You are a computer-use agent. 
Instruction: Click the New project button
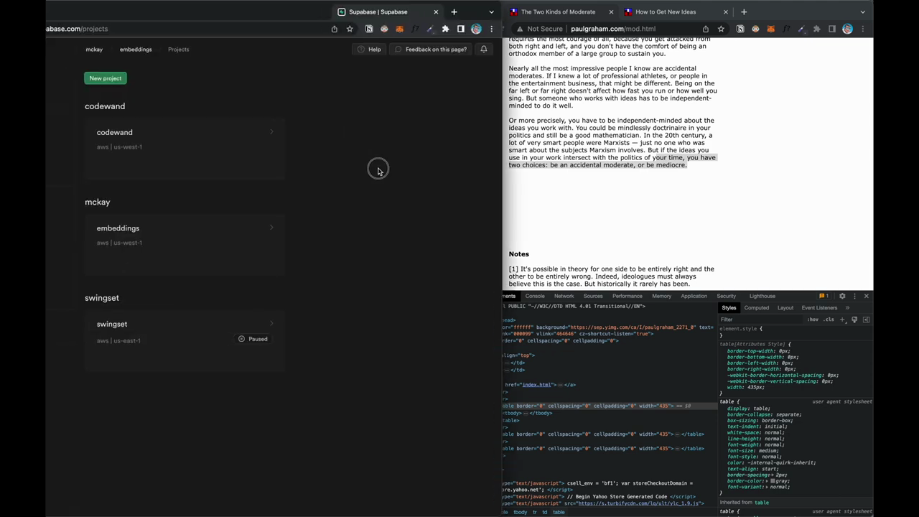pos(106,78)
